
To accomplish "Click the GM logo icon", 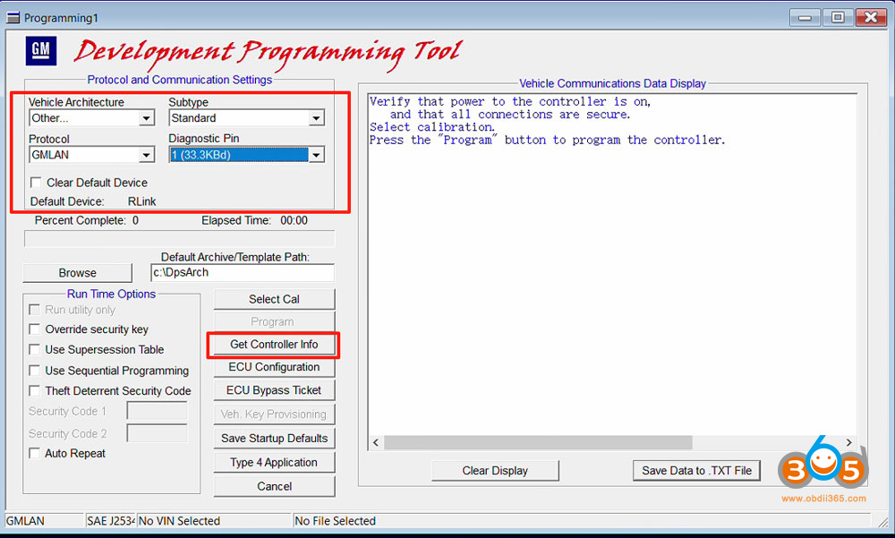I will coord(41,50).
